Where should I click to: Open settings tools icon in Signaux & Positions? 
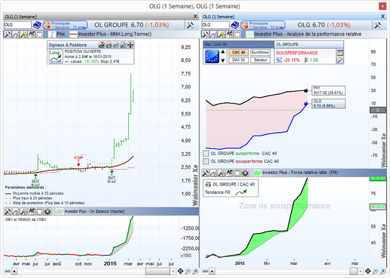(123, 45)
